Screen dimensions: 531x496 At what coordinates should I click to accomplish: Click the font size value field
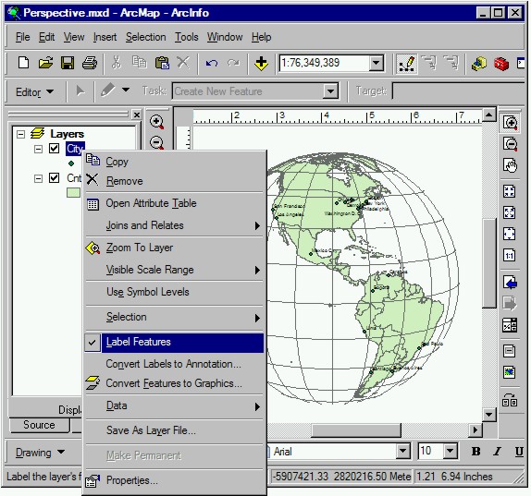tap(431, 451)
